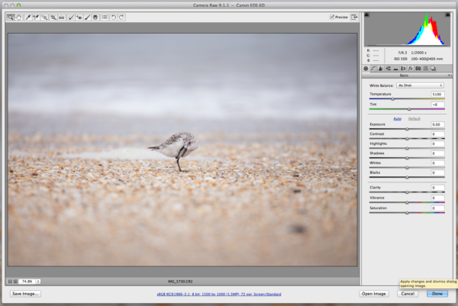
Task: Open the Presets panel icon
Action: point(427,69)
